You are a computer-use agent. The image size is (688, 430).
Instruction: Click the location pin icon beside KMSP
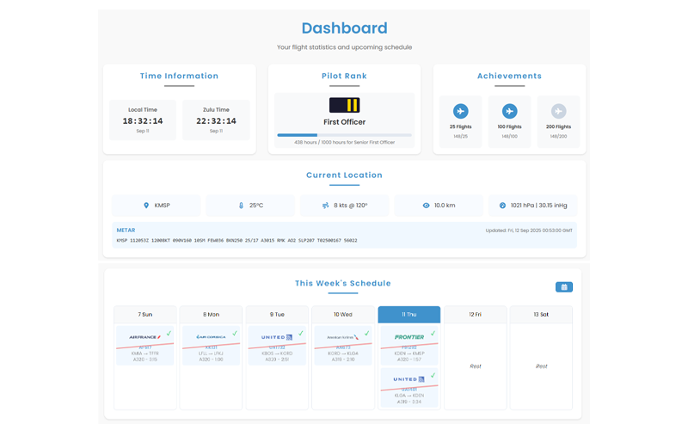point(146,206)
